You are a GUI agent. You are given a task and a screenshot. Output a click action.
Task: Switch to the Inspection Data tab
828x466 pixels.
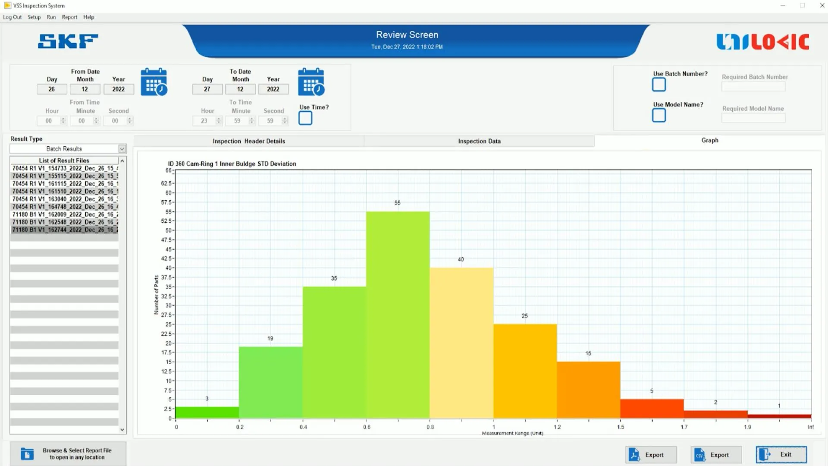coord(479,141)
